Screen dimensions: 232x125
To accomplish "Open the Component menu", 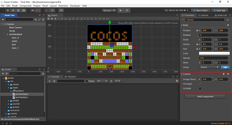I will (26, 6).
